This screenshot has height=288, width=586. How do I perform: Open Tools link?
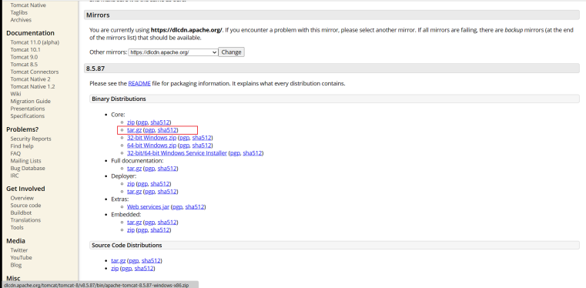click(x=17, y=227)
